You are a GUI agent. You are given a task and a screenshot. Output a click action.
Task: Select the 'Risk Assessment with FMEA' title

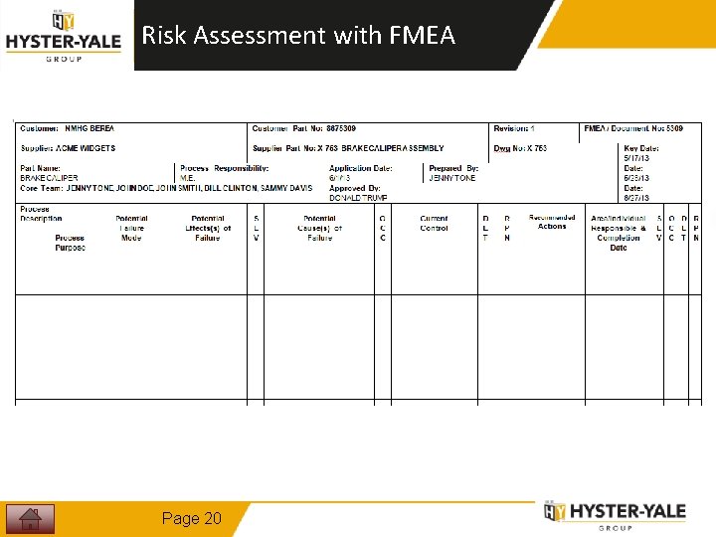pyautogui.click(x=298, y=35)
